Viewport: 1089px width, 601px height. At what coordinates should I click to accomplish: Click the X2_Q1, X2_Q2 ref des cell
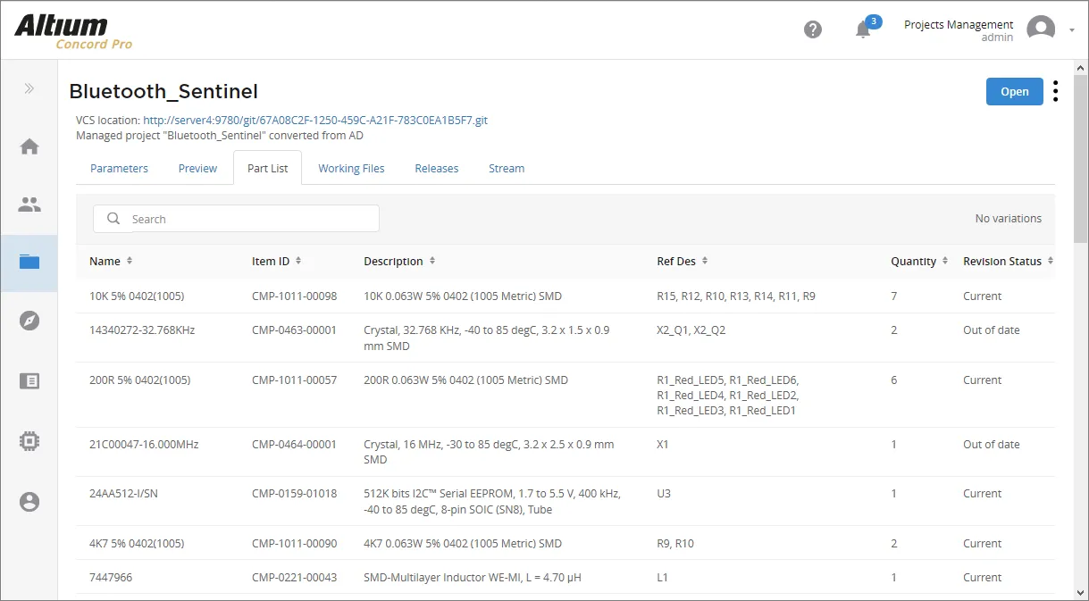point(691,330)
